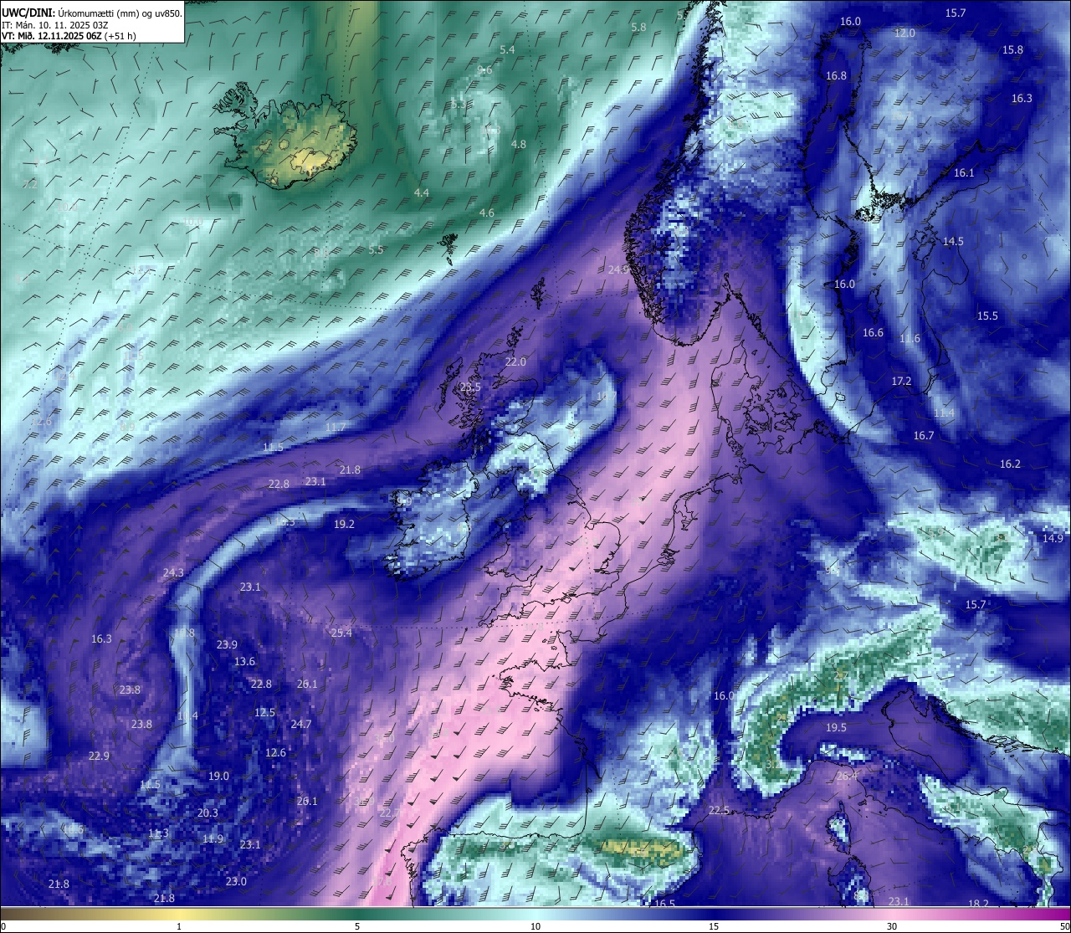1071x933 pixels.
Task: Click the 16.7 value on the map
Action: pos(923,435)
